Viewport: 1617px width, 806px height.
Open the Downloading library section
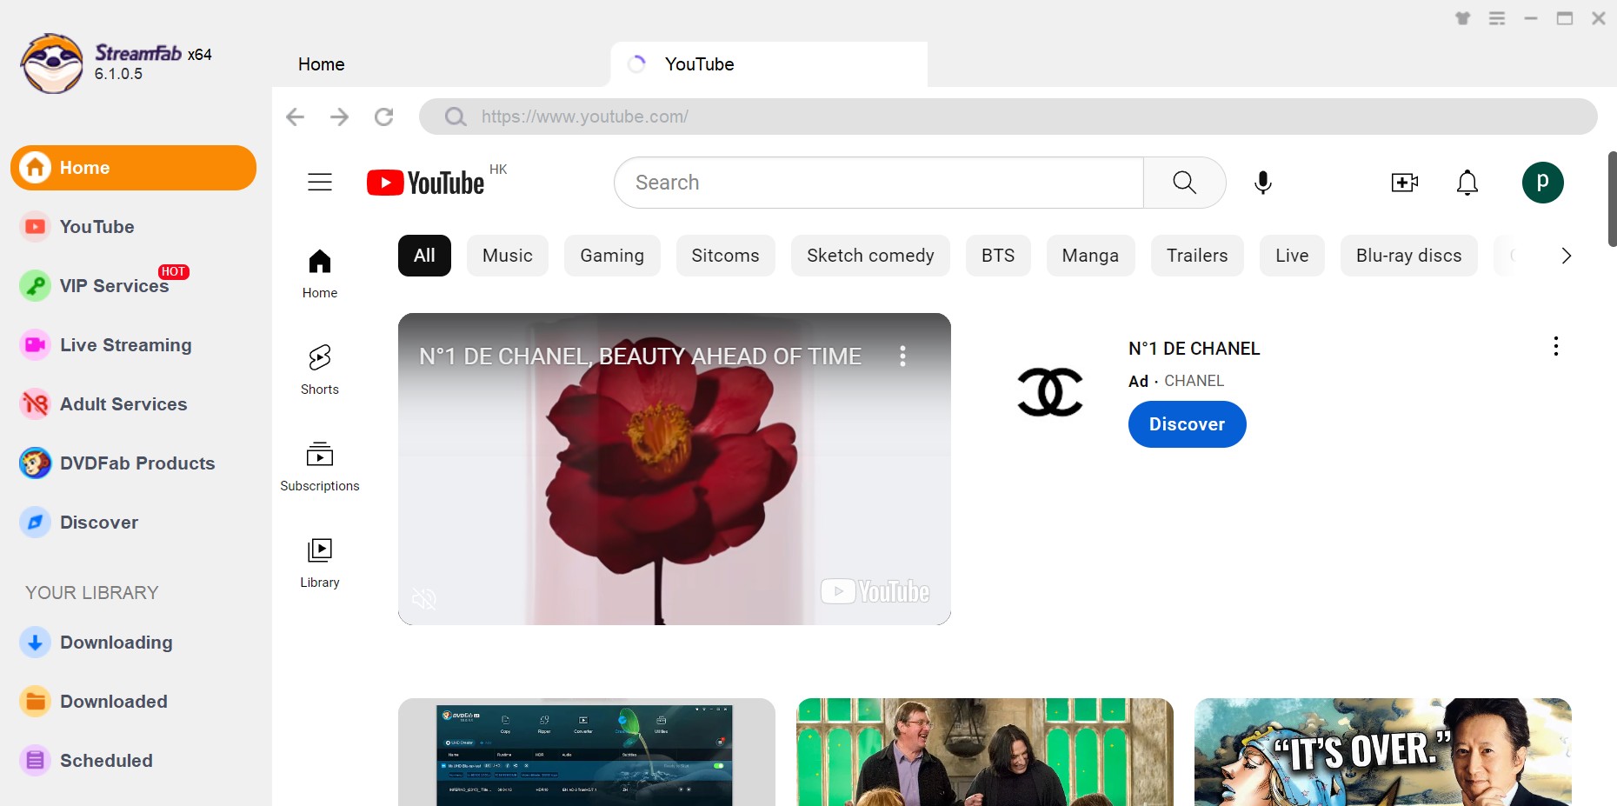(132, 643)
